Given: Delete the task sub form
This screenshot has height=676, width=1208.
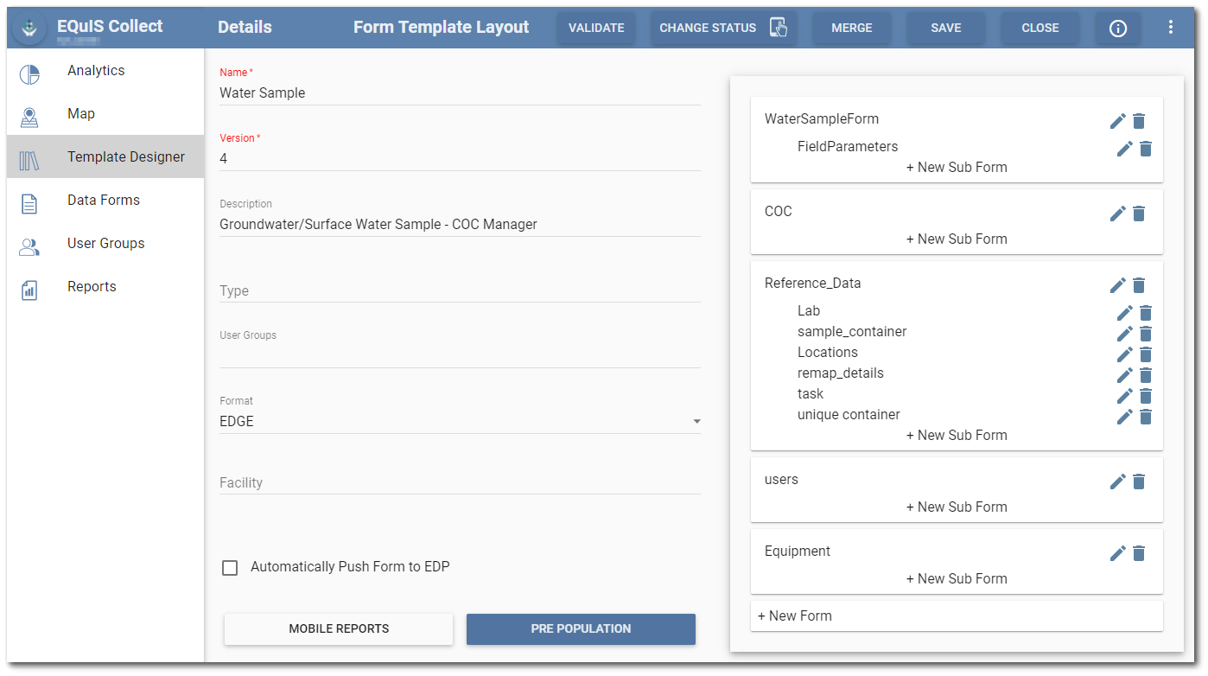Looking at the screenshot, I should pos(1146,396).
